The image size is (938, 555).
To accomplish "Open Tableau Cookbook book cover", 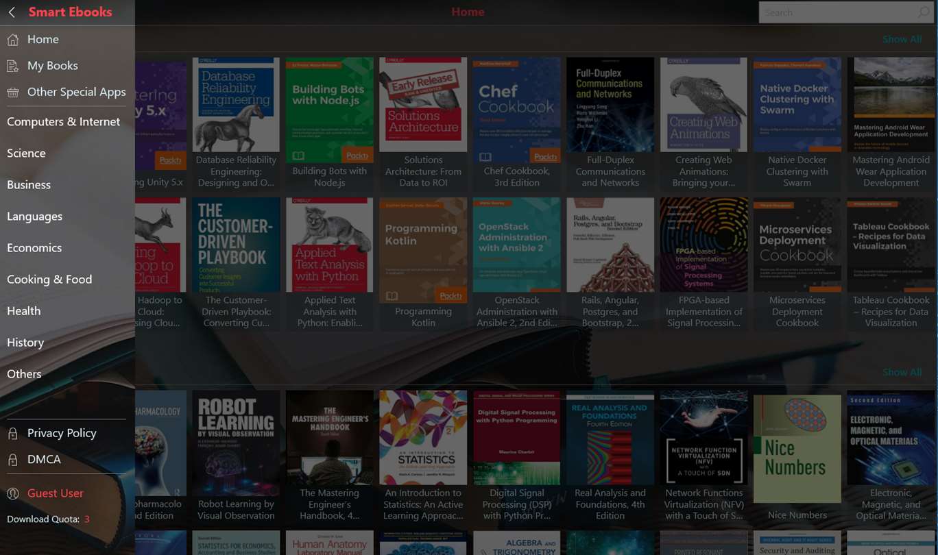I will click(x=891, y=245).
